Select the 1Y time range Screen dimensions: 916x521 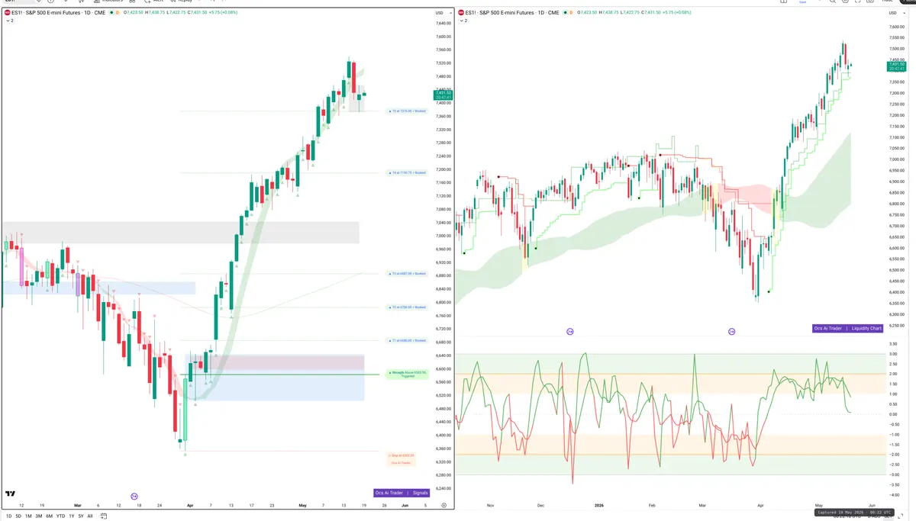(72, 516)
